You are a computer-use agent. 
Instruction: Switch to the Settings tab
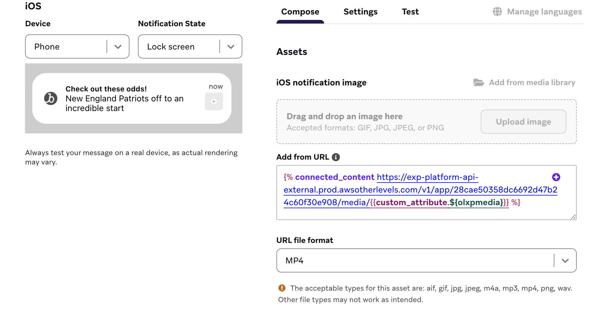point(360,11)
